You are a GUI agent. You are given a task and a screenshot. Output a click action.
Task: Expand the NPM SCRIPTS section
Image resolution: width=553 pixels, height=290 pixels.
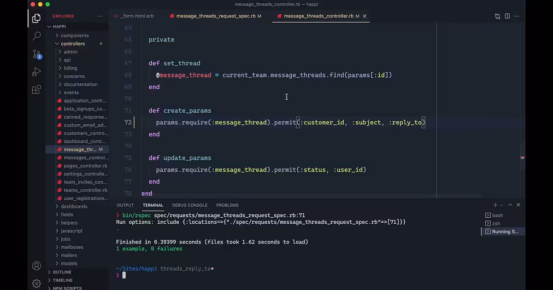point(67,288)
